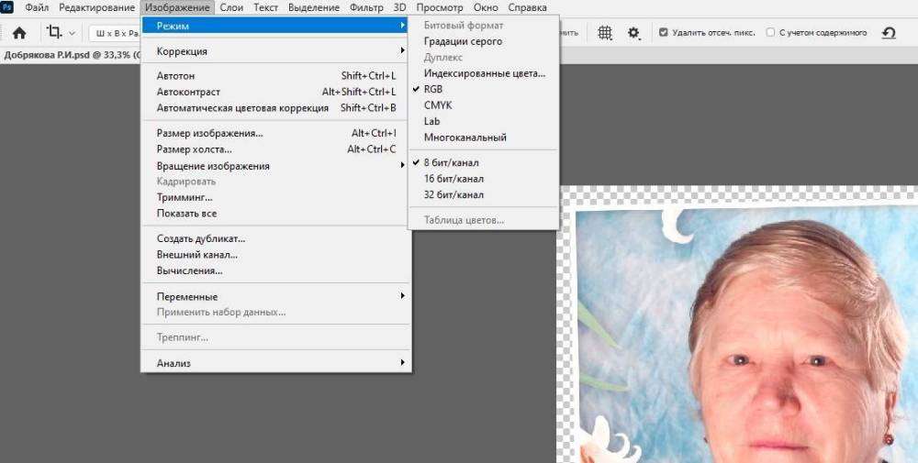Select 16 бит/канал bit depth

point(453,179)
